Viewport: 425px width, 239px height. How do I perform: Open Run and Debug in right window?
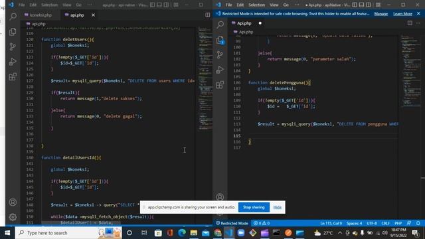tap(220, 70)
